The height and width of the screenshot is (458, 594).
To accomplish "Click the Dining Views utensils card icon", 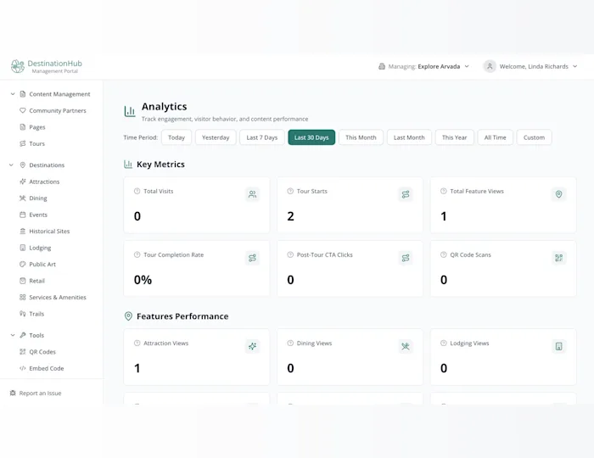I will click(406, 346).
